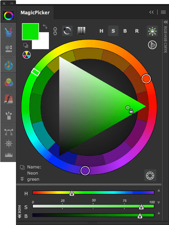Image resolution: width=169 pixels, height=225 pixels.
Task: Click the H hue mode button
Action: pyautogui.click(x=102, y=31)
